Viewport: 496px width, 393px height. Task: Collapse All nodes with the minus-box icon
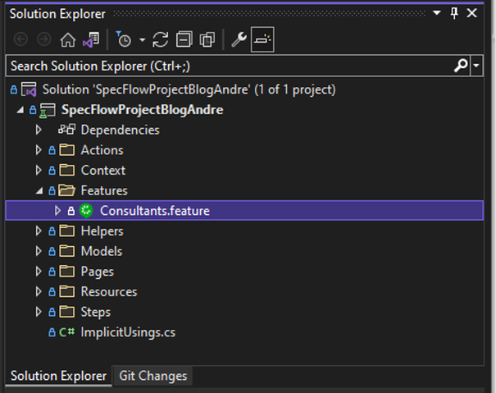click(x=184, y=40)
